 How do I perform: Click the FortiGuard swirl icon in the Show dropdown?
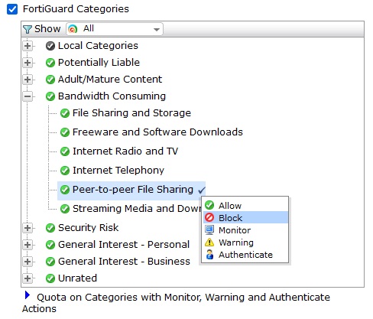point(73,29)
